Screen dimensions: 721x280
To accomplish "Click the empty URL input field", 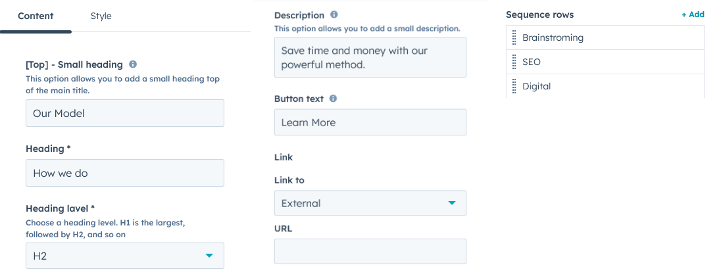I will pyautogui.click(x=370, y=252).
